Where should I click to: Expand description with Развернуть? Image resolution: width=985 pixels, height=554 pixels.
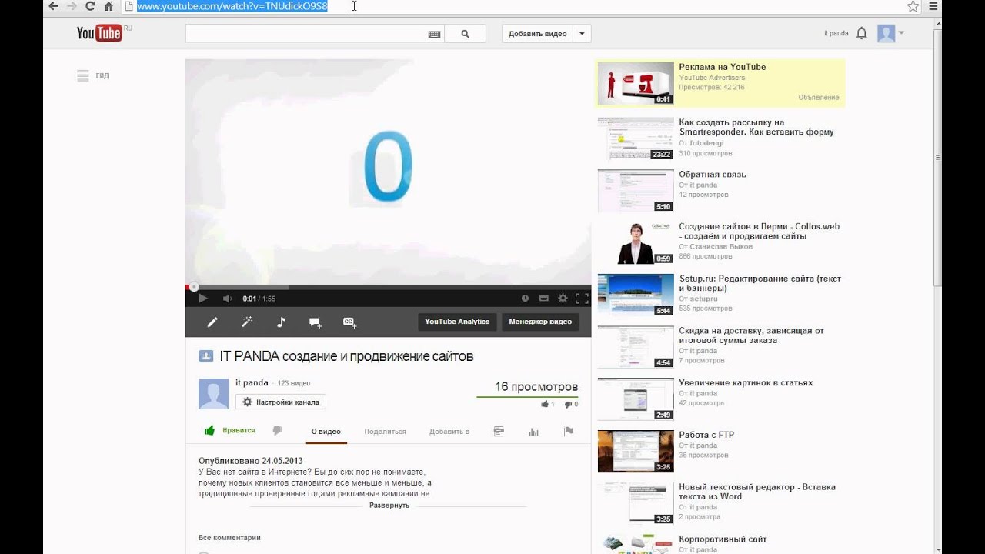point(389,506)
